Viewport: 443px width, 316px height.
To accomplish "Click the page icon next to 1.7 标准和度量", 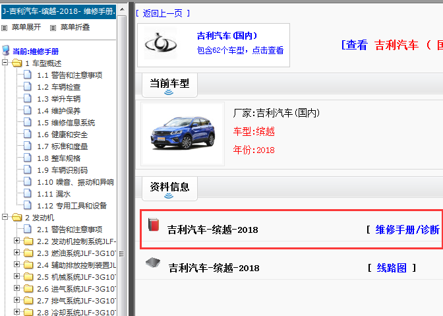I will pos(28,146).
